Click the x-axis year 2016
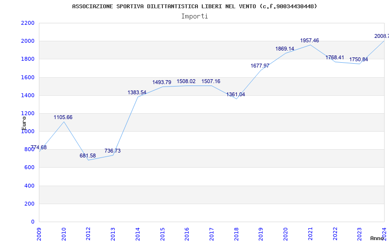This screenshot has width=389, height=243. tap(187, 234)
